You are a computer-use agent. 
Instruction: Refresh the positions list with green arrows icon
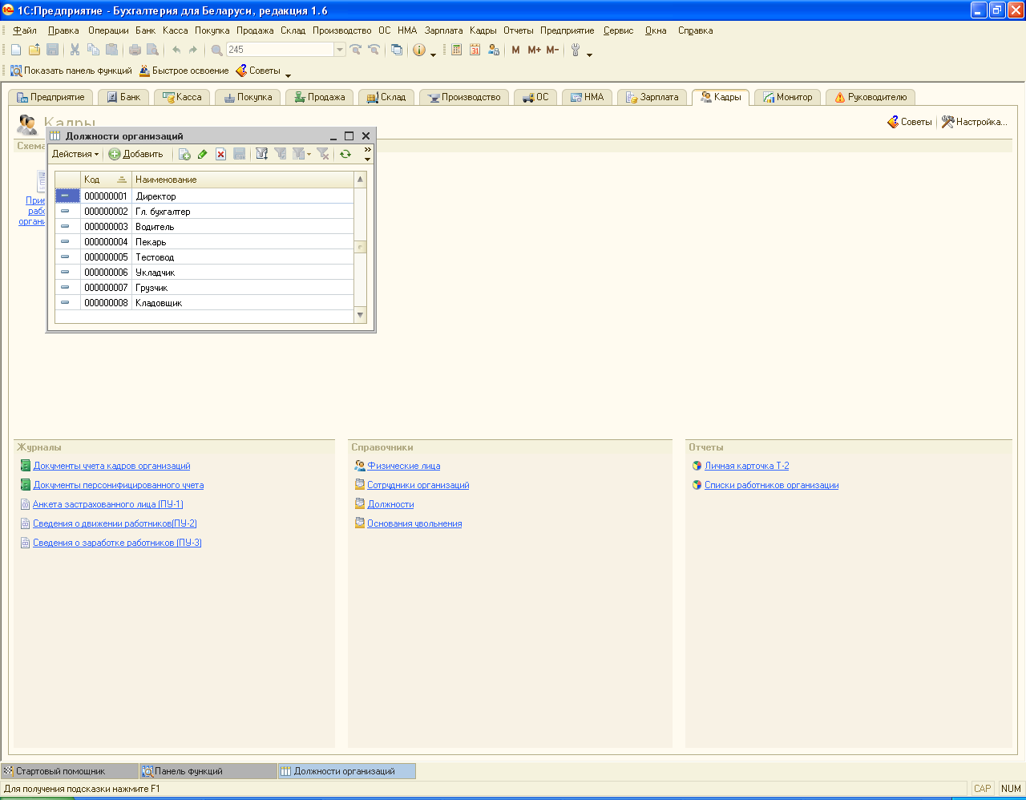pyautogui.click(x=345, y=154)
